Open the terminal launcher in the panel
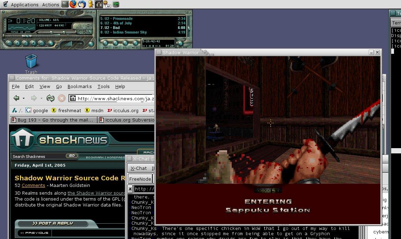Image resolution: width=401 pixels, height=239 pixels. 65,4
